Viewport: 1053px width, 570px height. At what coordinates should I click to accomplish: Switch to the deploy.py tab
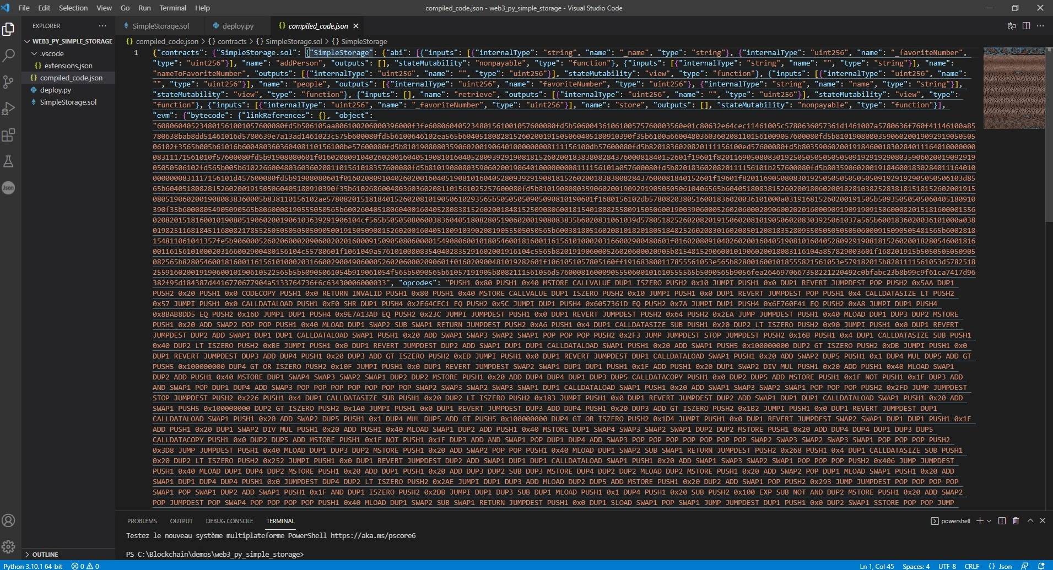coord(237,26)
